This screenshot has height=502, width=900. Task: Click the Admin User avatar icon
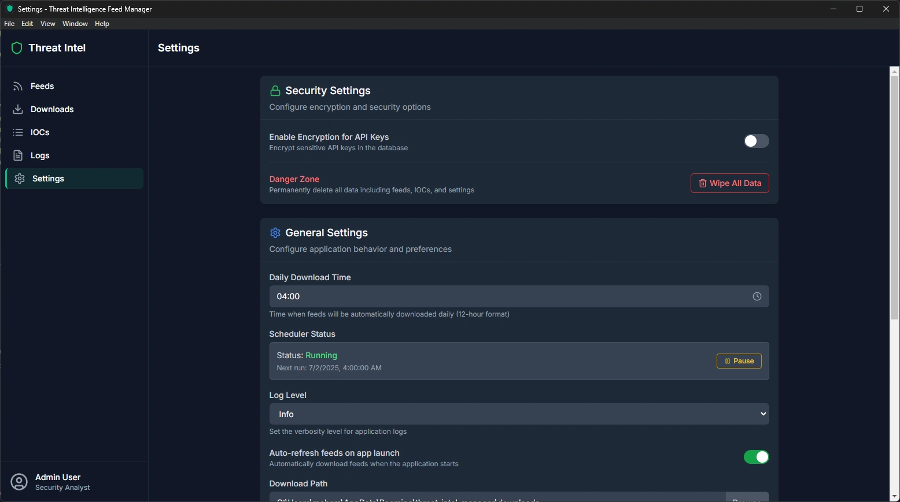pyautogui.click(x=19, y=482)
